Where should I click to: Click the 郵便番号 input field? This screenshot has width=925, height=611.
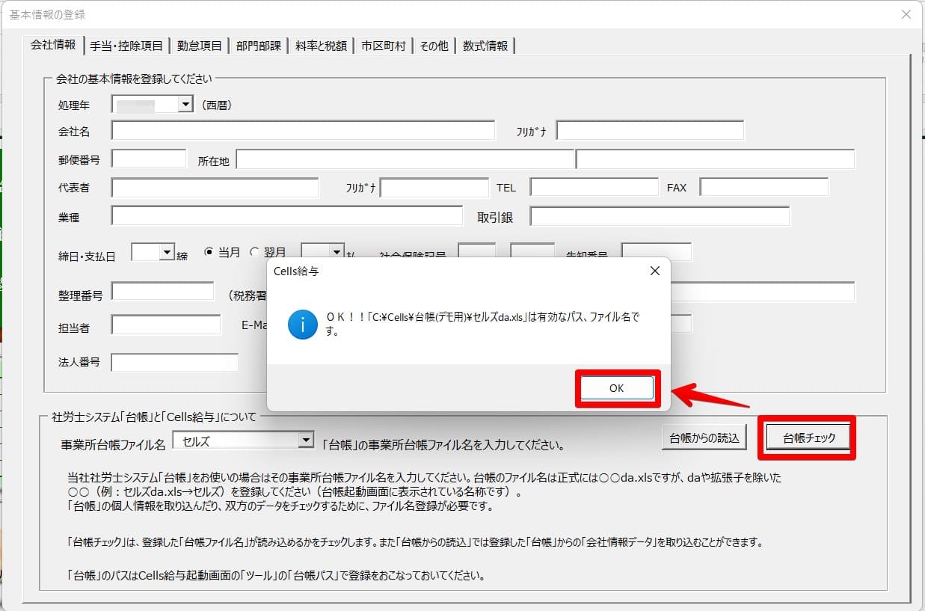pos(148,159)
